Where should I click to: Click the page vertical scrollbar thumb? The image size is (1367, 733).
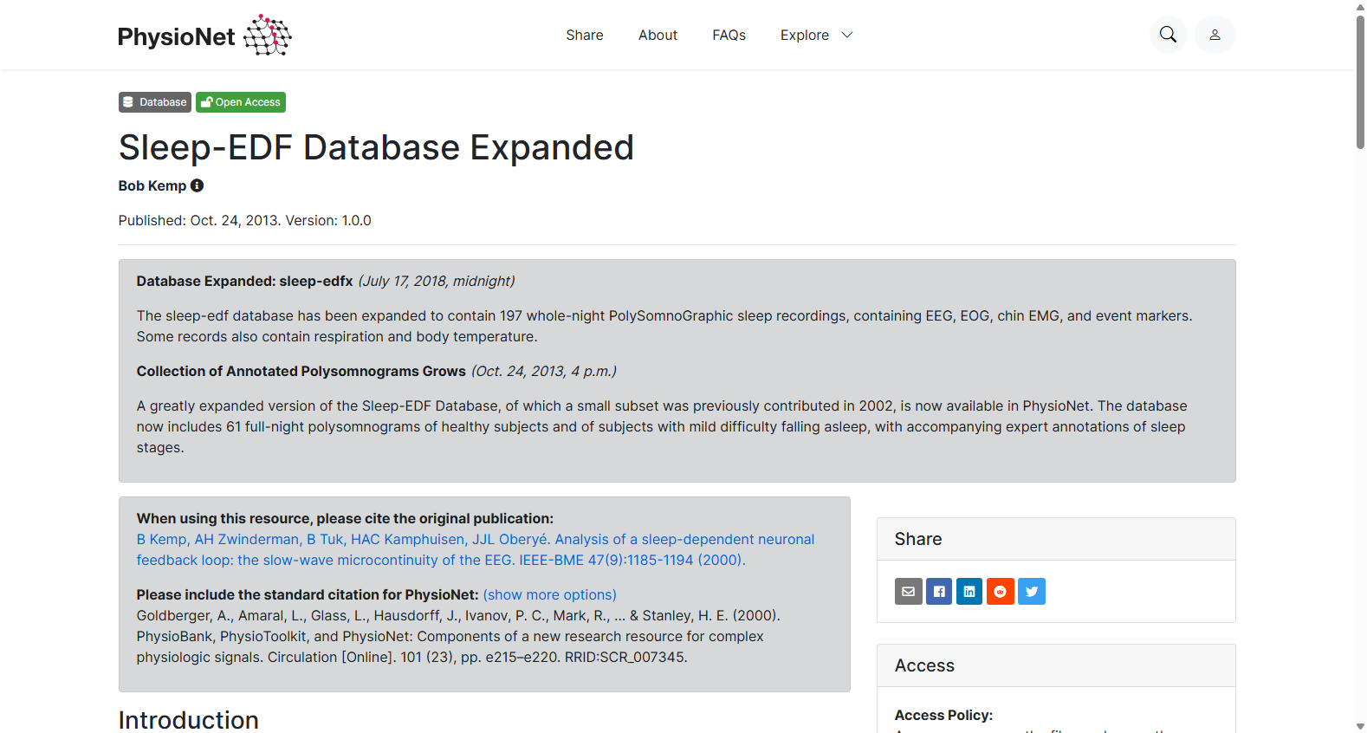click(1360, 82)
